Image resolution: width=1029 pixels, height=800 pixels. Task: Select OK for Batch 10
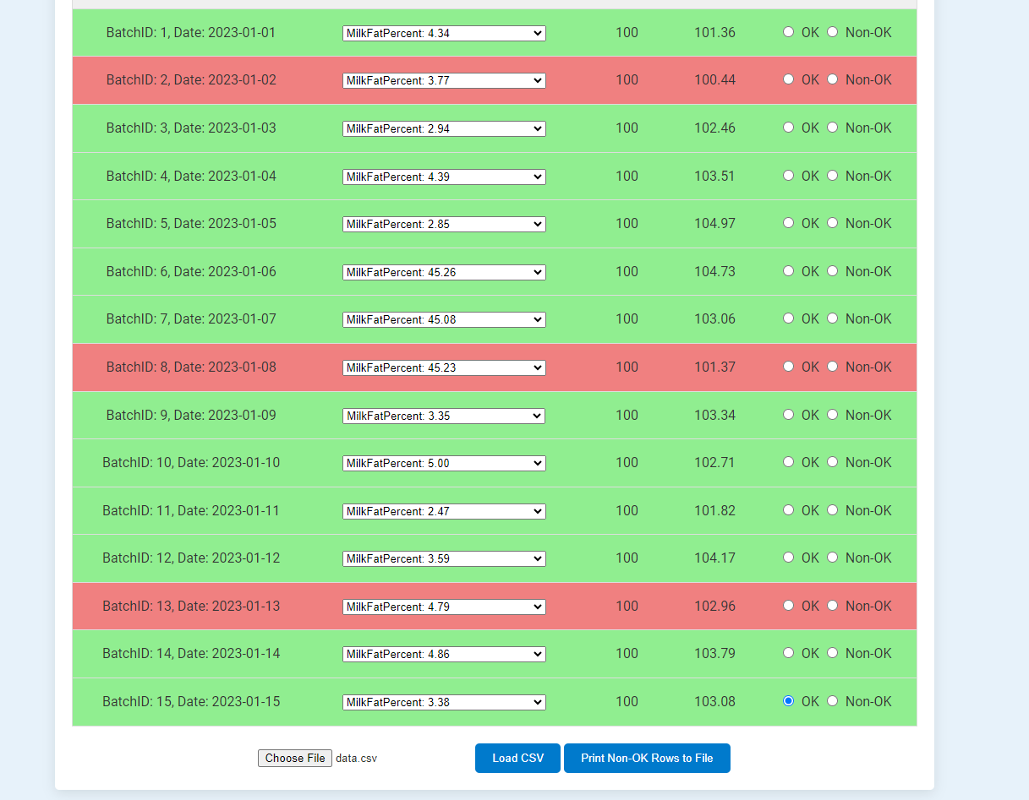tap(788, 462)
